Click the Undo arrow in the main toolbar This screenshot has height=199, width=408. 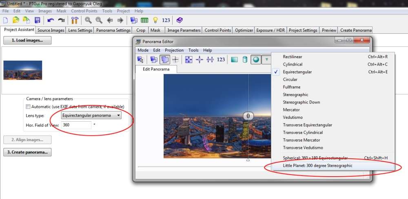pos(51,20)
